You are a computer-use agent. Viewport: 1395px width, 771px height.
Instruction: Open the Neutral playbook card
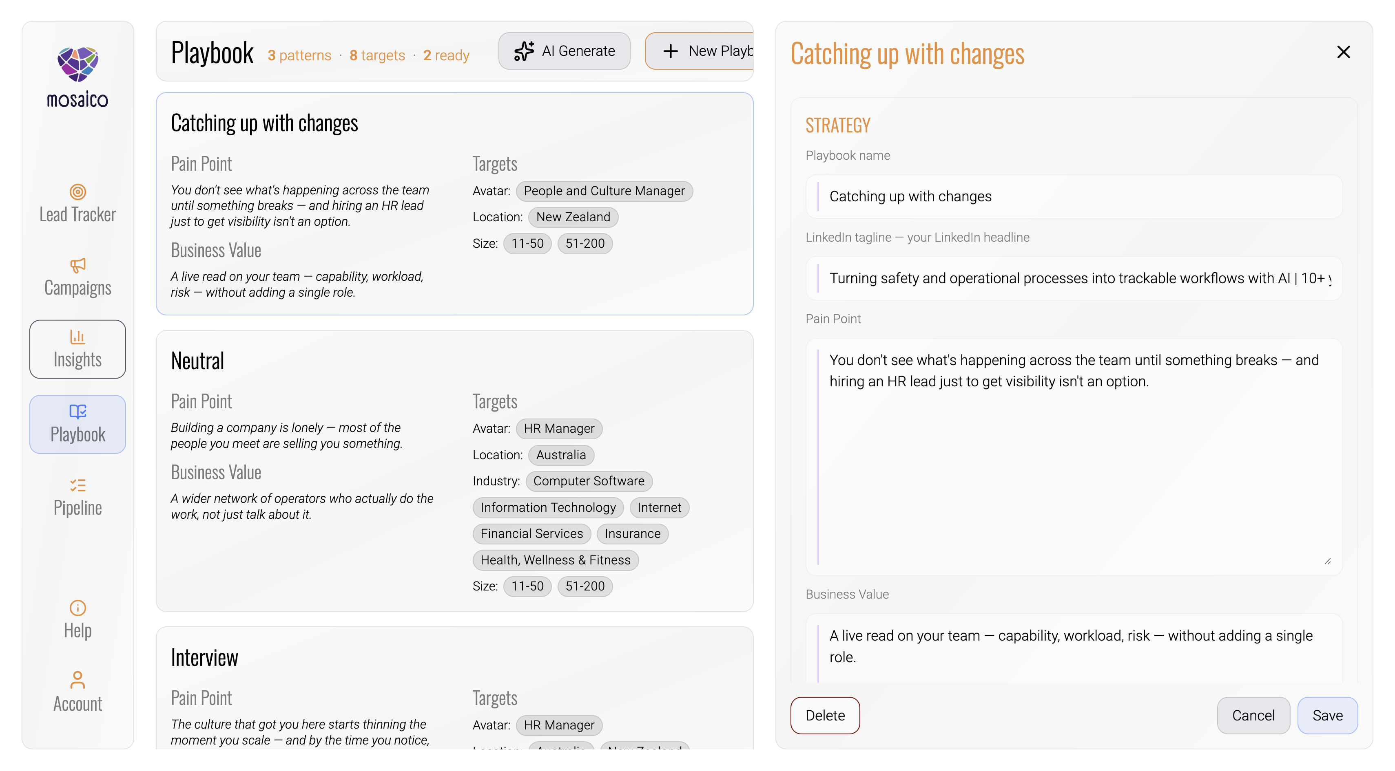[454, 471]
